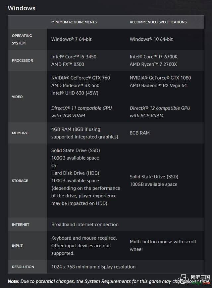Viewport: 212px width, 288px height.
Task: Click the NVIDIA GeForce GTX 1080 text
Action: click(x=160, y=78)
